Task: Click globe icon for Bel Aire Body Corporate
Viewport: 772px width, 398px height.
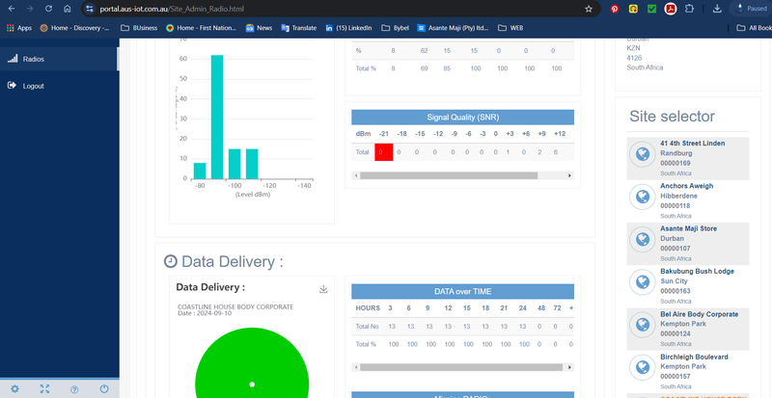Action: click(642, 325)
